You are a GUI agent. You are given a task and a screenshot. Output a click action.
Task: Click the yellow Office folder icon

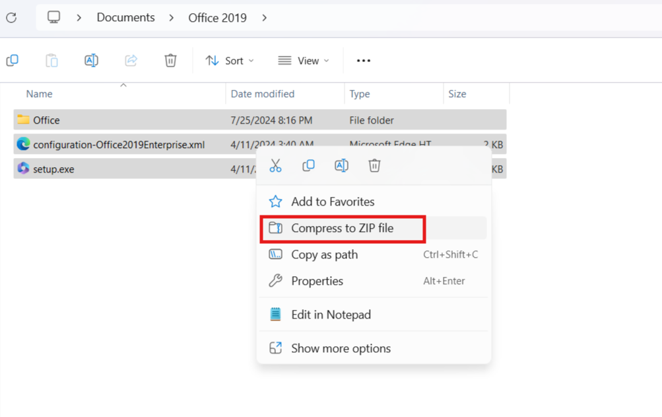point(23,120)
